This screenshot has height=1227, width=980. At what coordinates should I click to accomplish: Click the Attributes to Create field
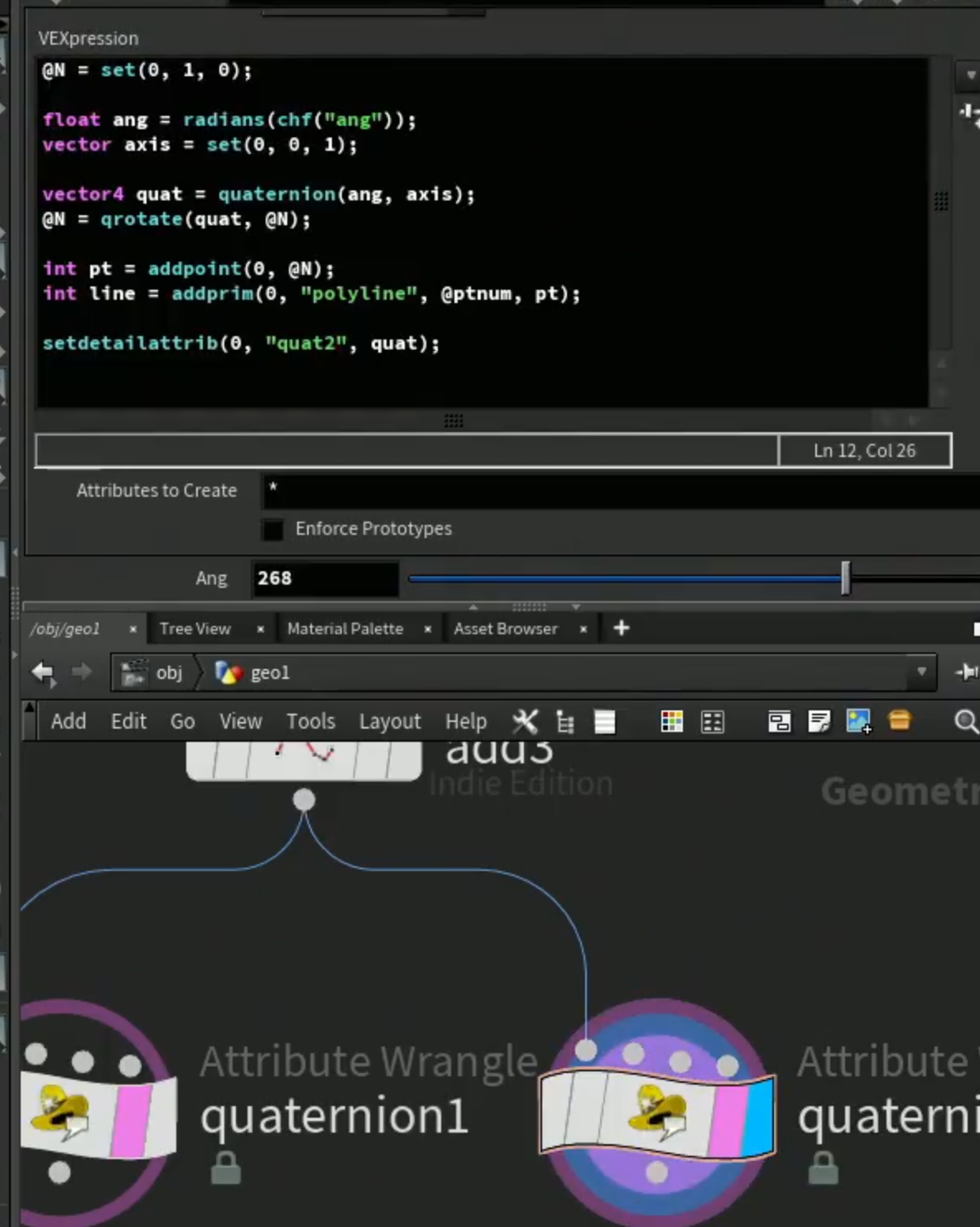point(621,491)
